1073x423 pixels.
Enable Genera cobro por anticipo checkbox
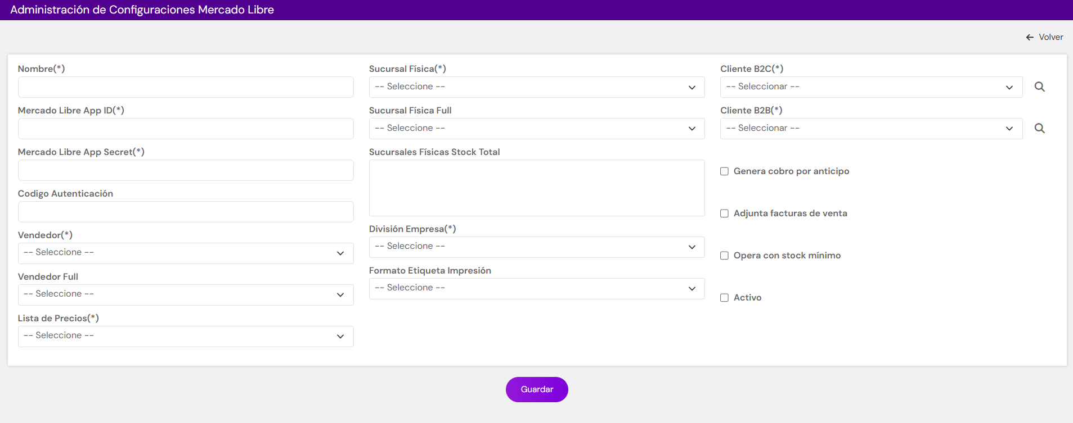[x=724, y=171]
